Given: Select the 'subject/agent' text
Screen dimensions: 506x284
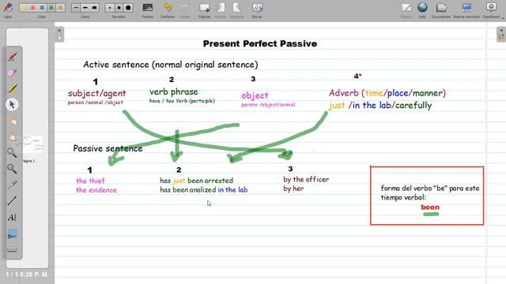Looking at the screenshot, I should click(x=96, y=93).
